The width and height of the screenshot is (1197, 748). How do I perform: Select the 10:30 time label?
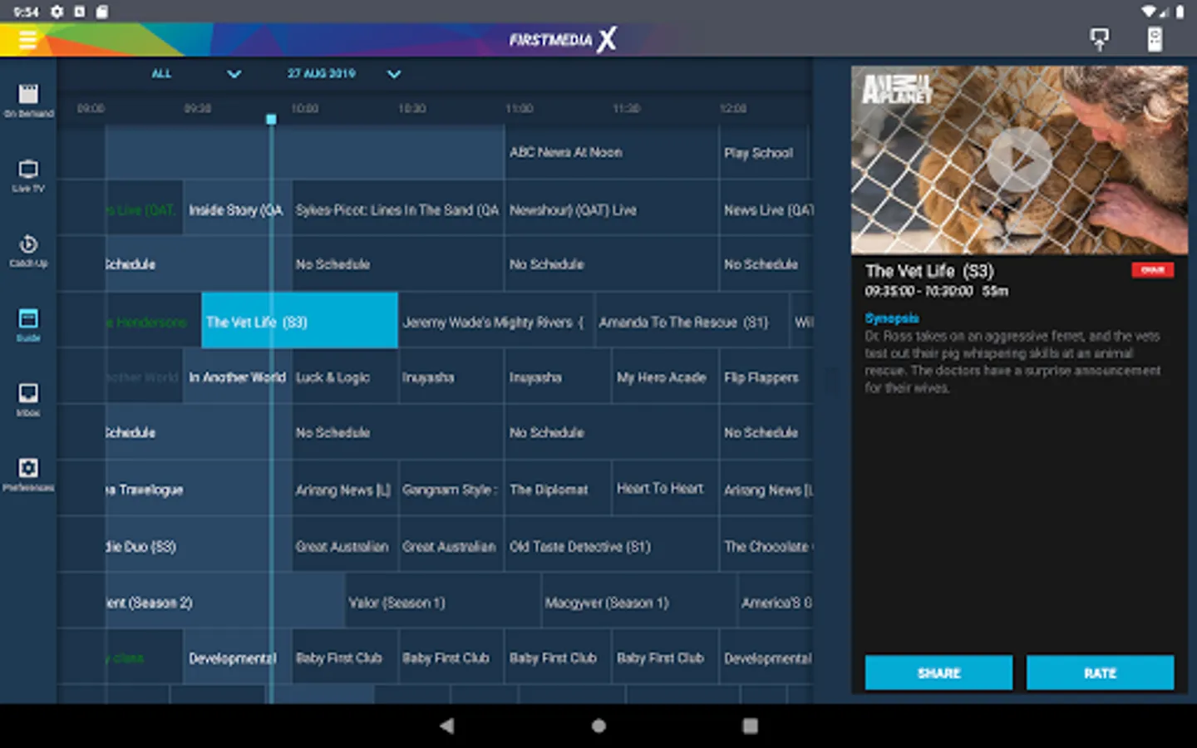click(x=412, y=108)
